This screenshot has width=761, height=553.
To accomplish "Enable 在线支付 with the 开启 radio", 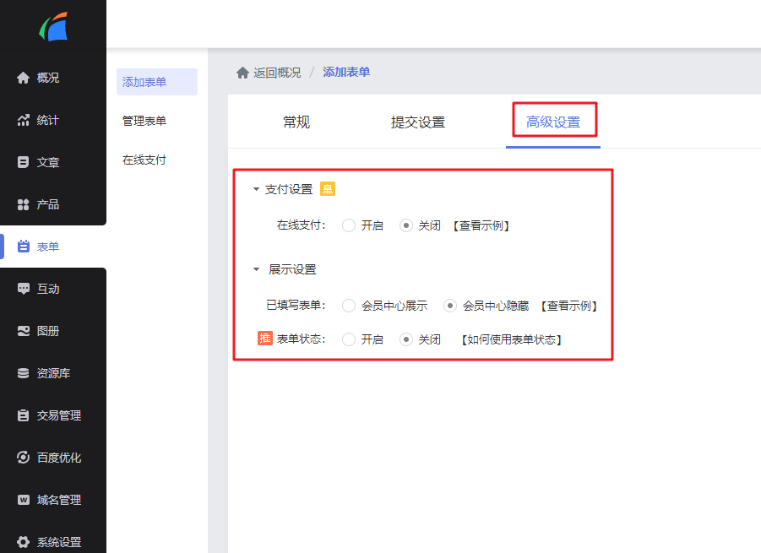I will 349,225.
